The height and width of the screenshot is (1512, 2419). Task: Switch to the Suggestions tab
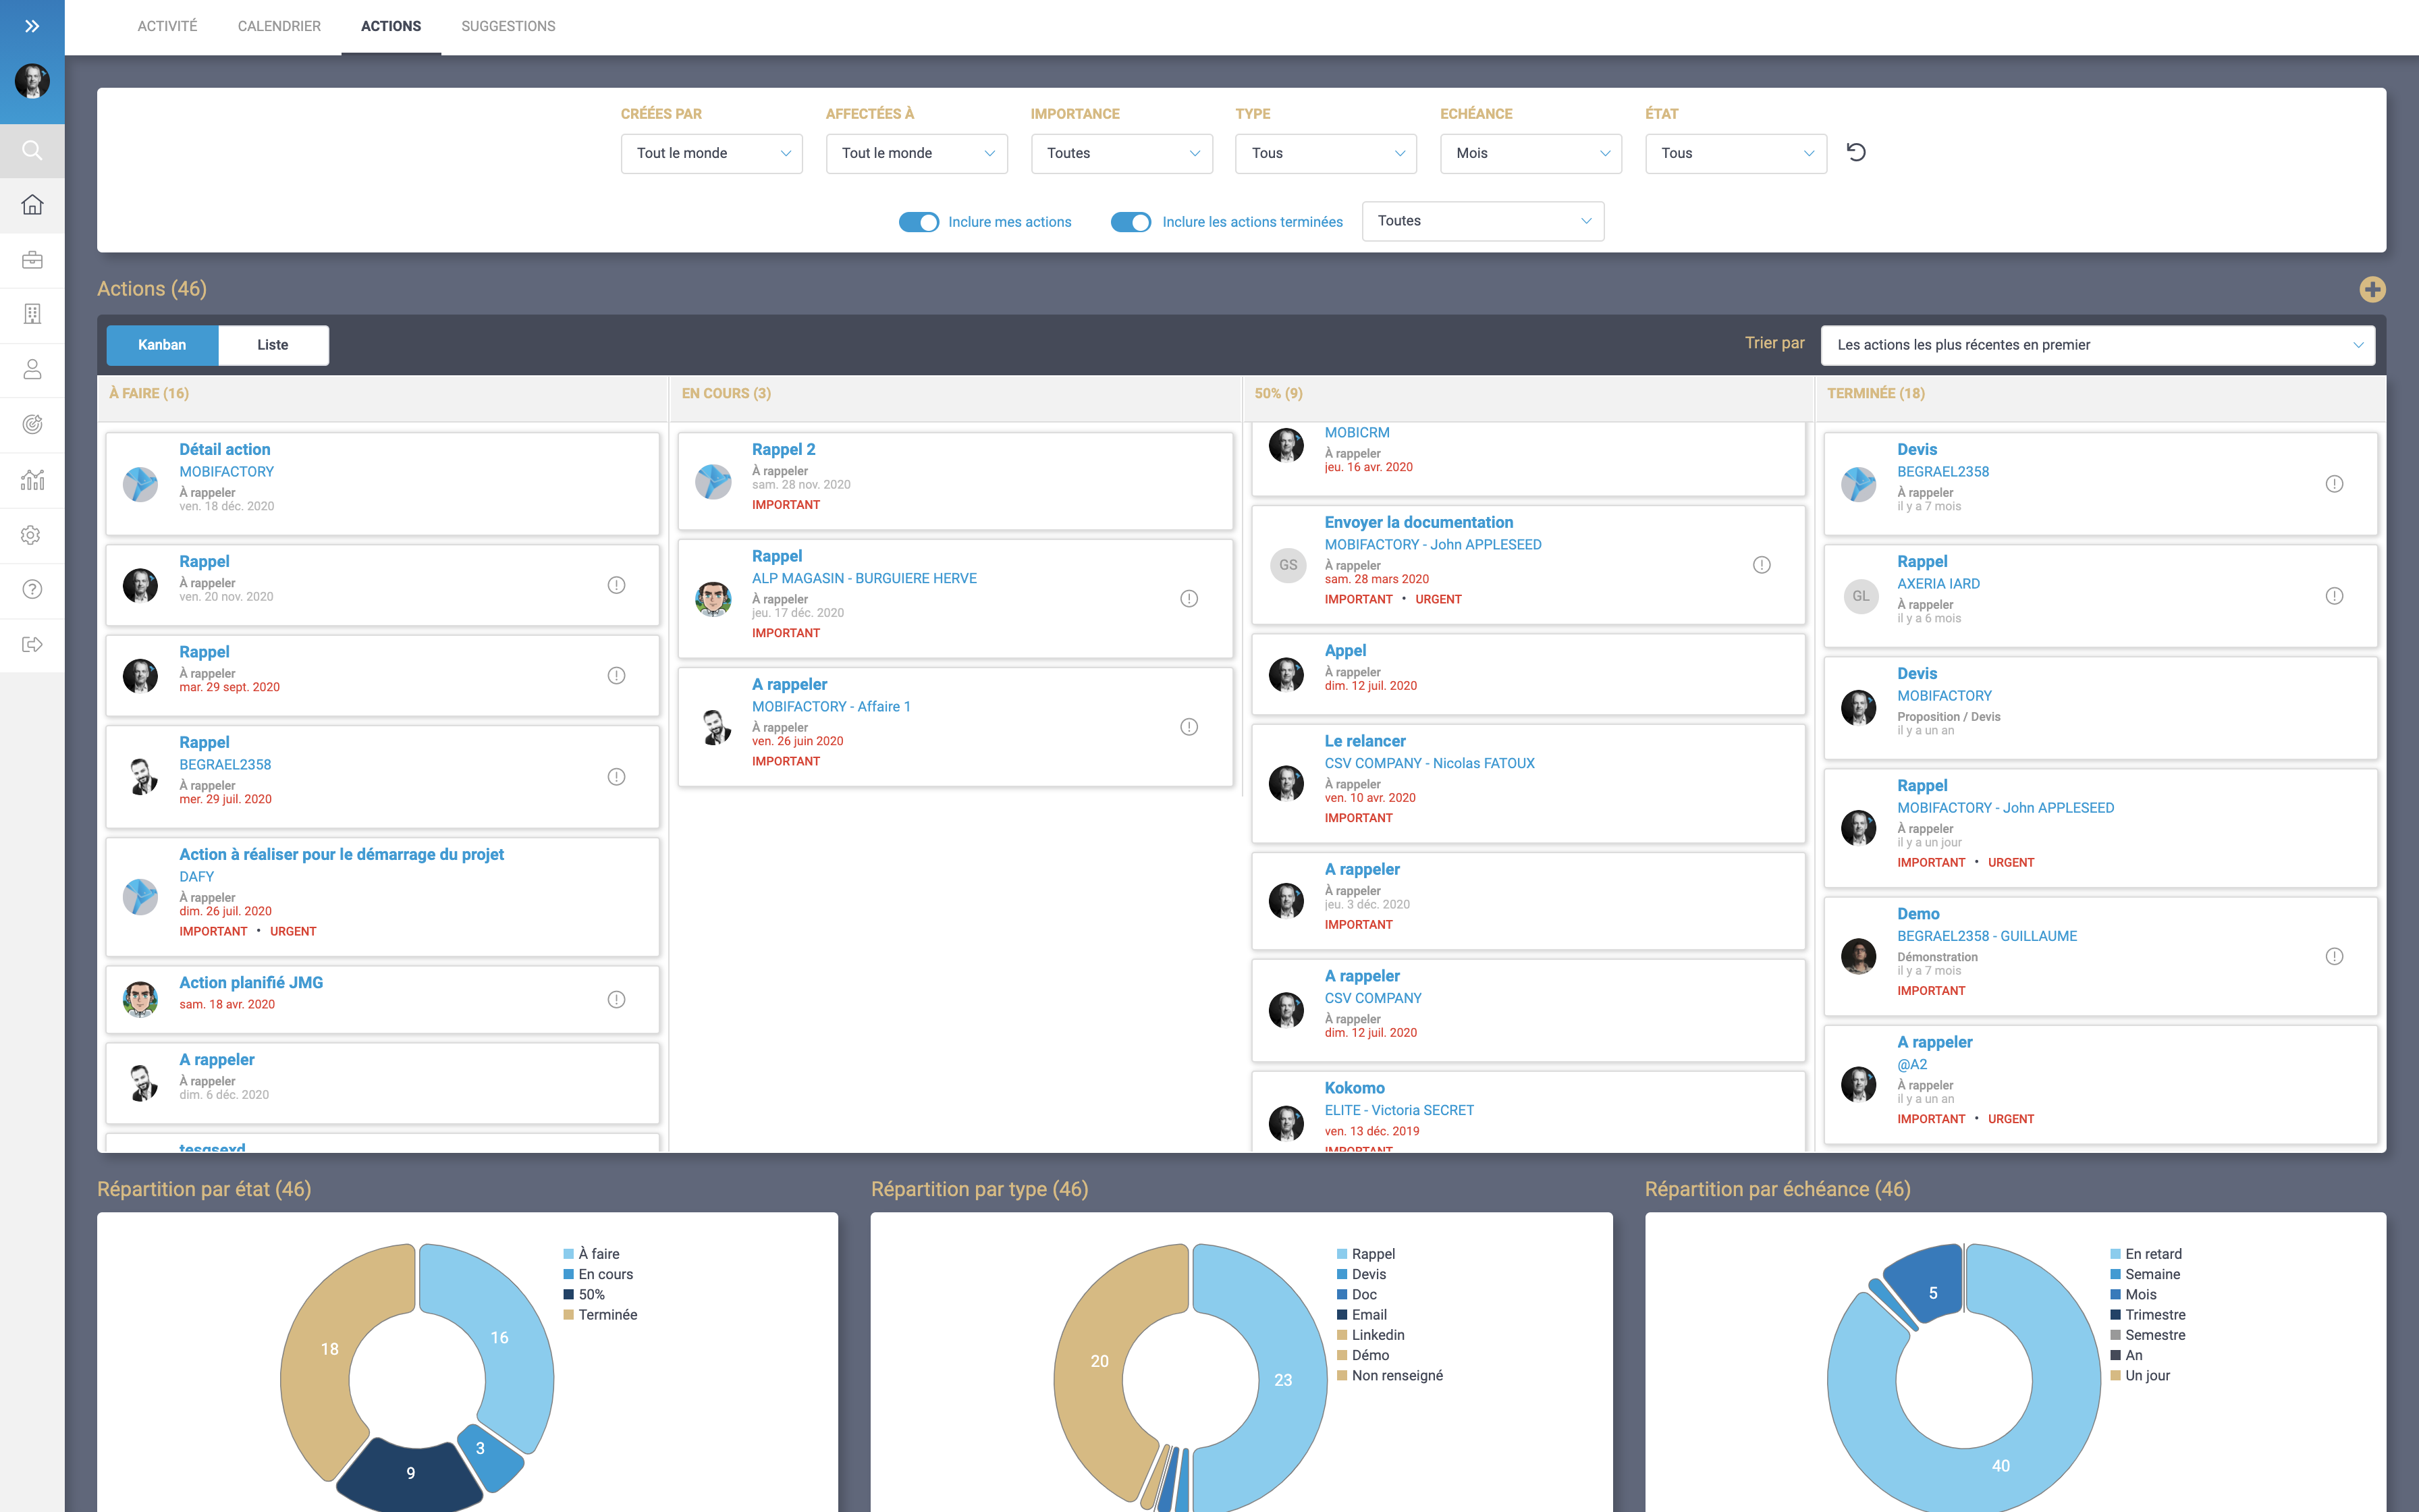click(508, 26)
